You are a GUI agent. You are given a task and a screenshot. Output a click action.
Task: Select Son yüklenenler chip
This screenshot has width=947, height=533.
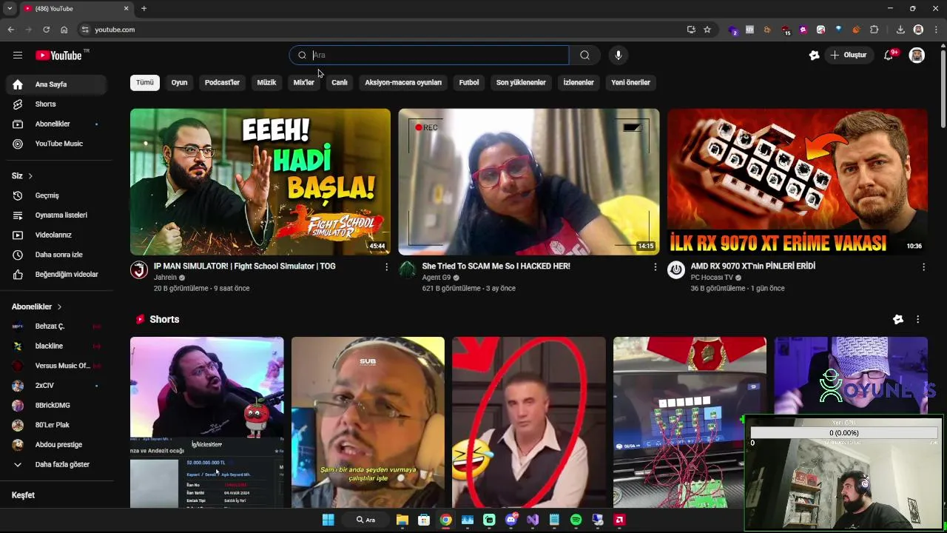coord(521,82)
